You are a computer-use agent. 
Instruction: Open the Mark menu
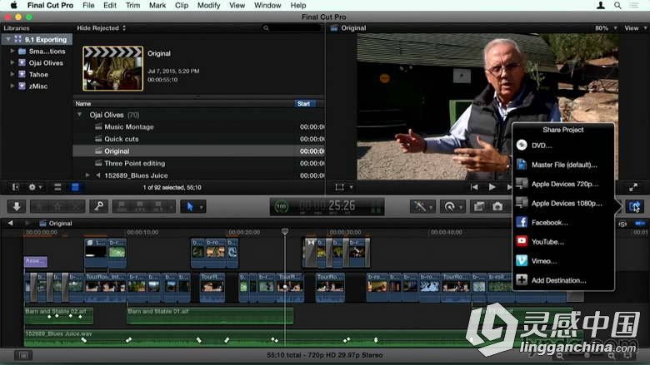(x=157, y=5)
